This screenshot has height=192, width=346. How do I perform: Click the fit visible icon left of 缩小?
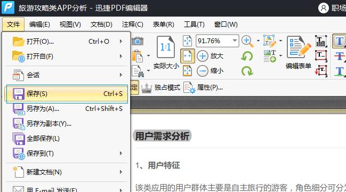click(187, 71)
